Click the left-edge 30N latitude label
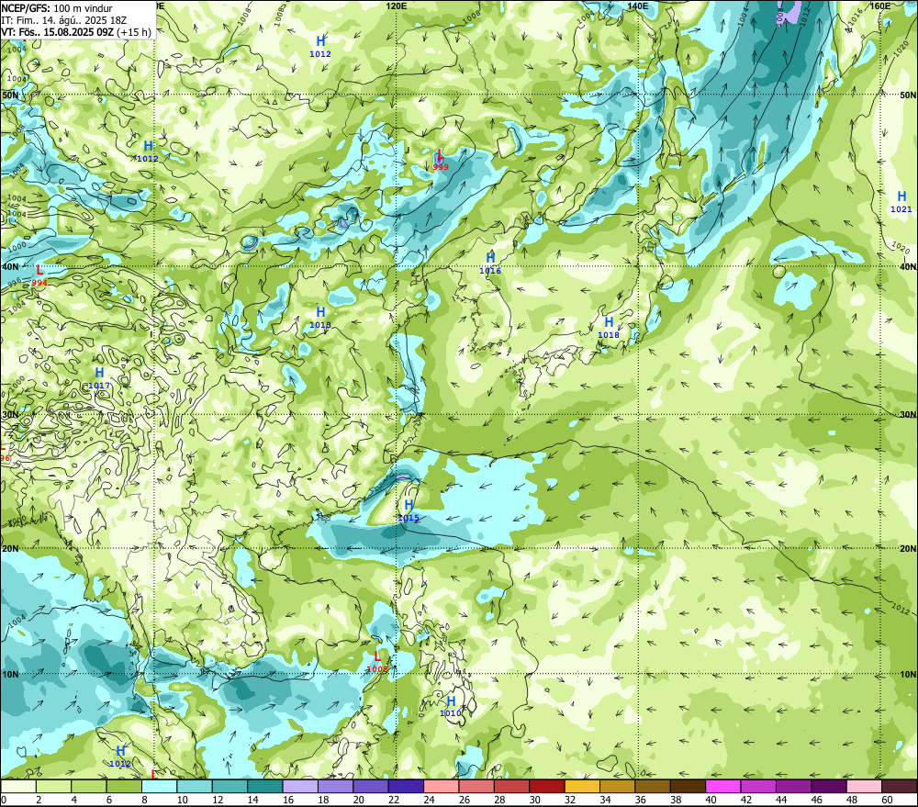The width and height of the screenshot is (918, 807). pos(10,415)
